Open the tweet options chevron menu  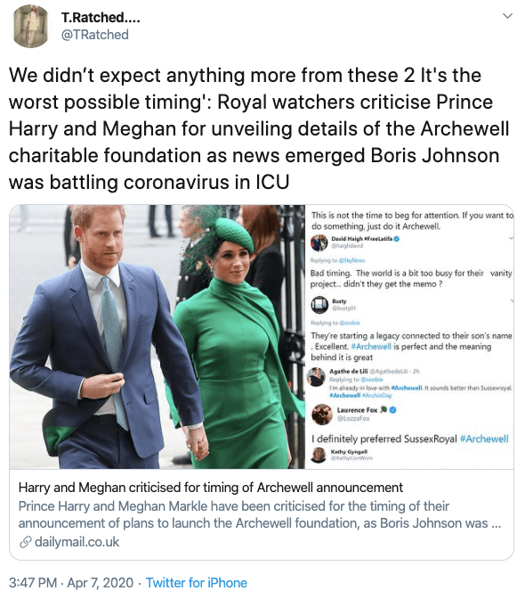click(x=507, y=16)
